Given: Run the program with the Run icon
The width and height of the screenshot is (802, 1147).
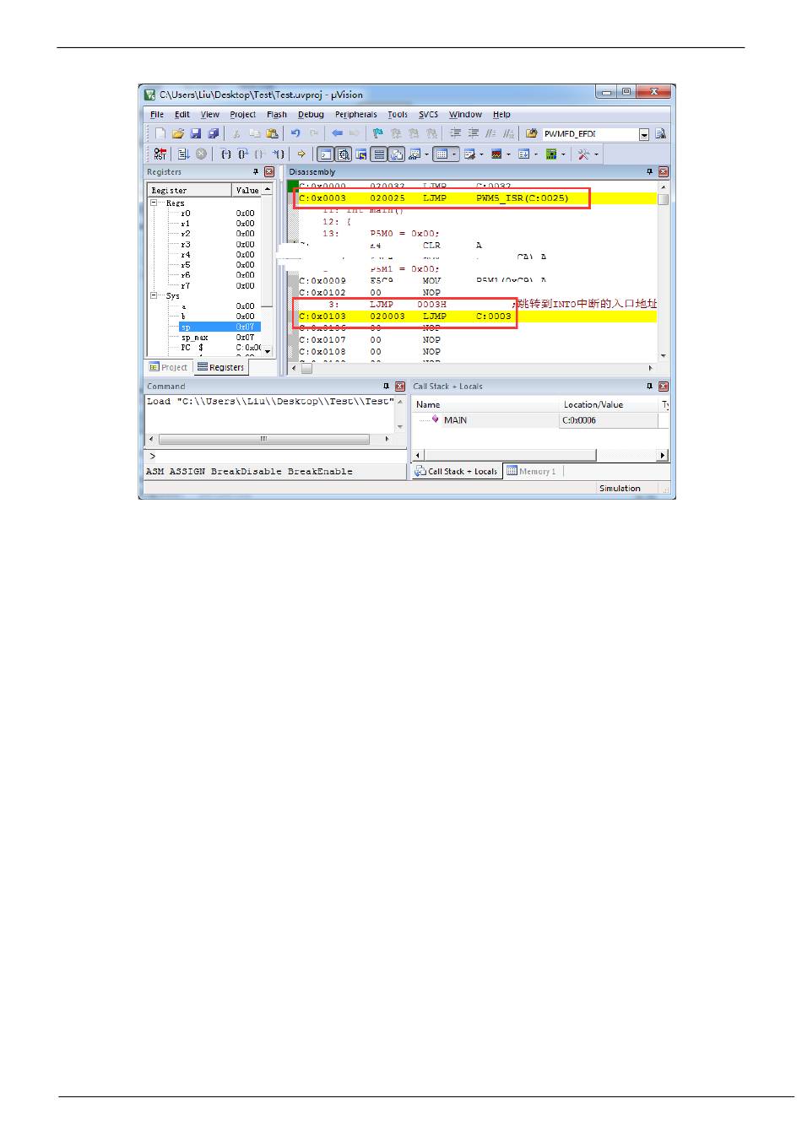Looking at the screenshot, I should (x=182, y=154).
